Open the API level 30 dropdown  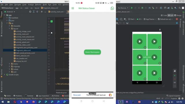coord(139,19)
